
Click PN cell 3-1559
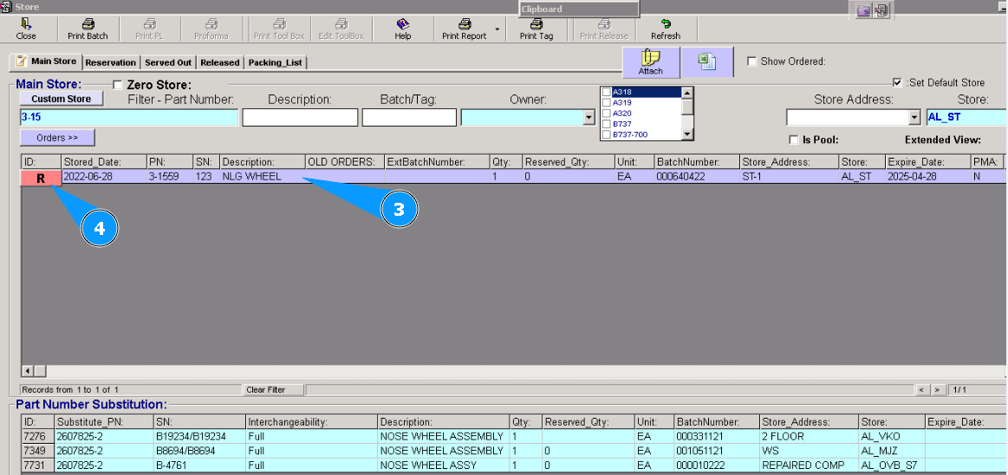click(x=170, y=176)
